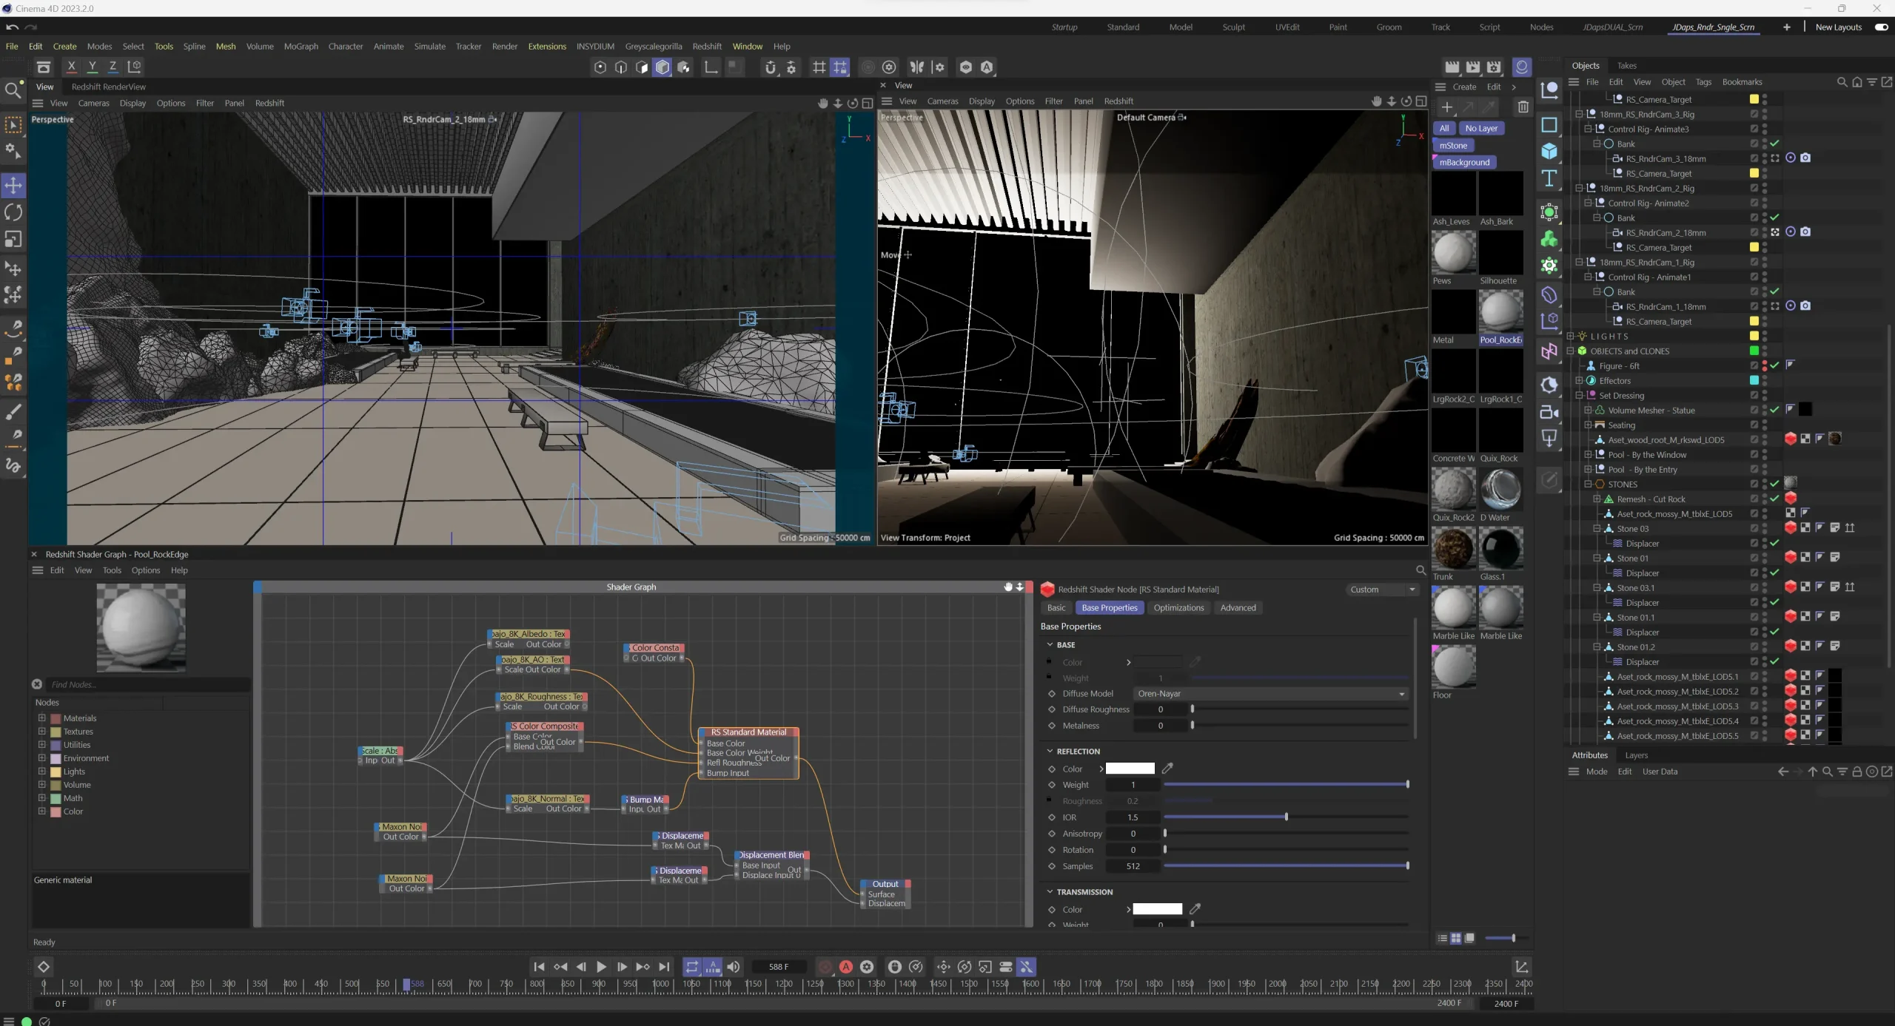Viewport: 1895px width, 1026px height.
Task: Select the mStone layer button
Action: click(x=1453, y=146)
